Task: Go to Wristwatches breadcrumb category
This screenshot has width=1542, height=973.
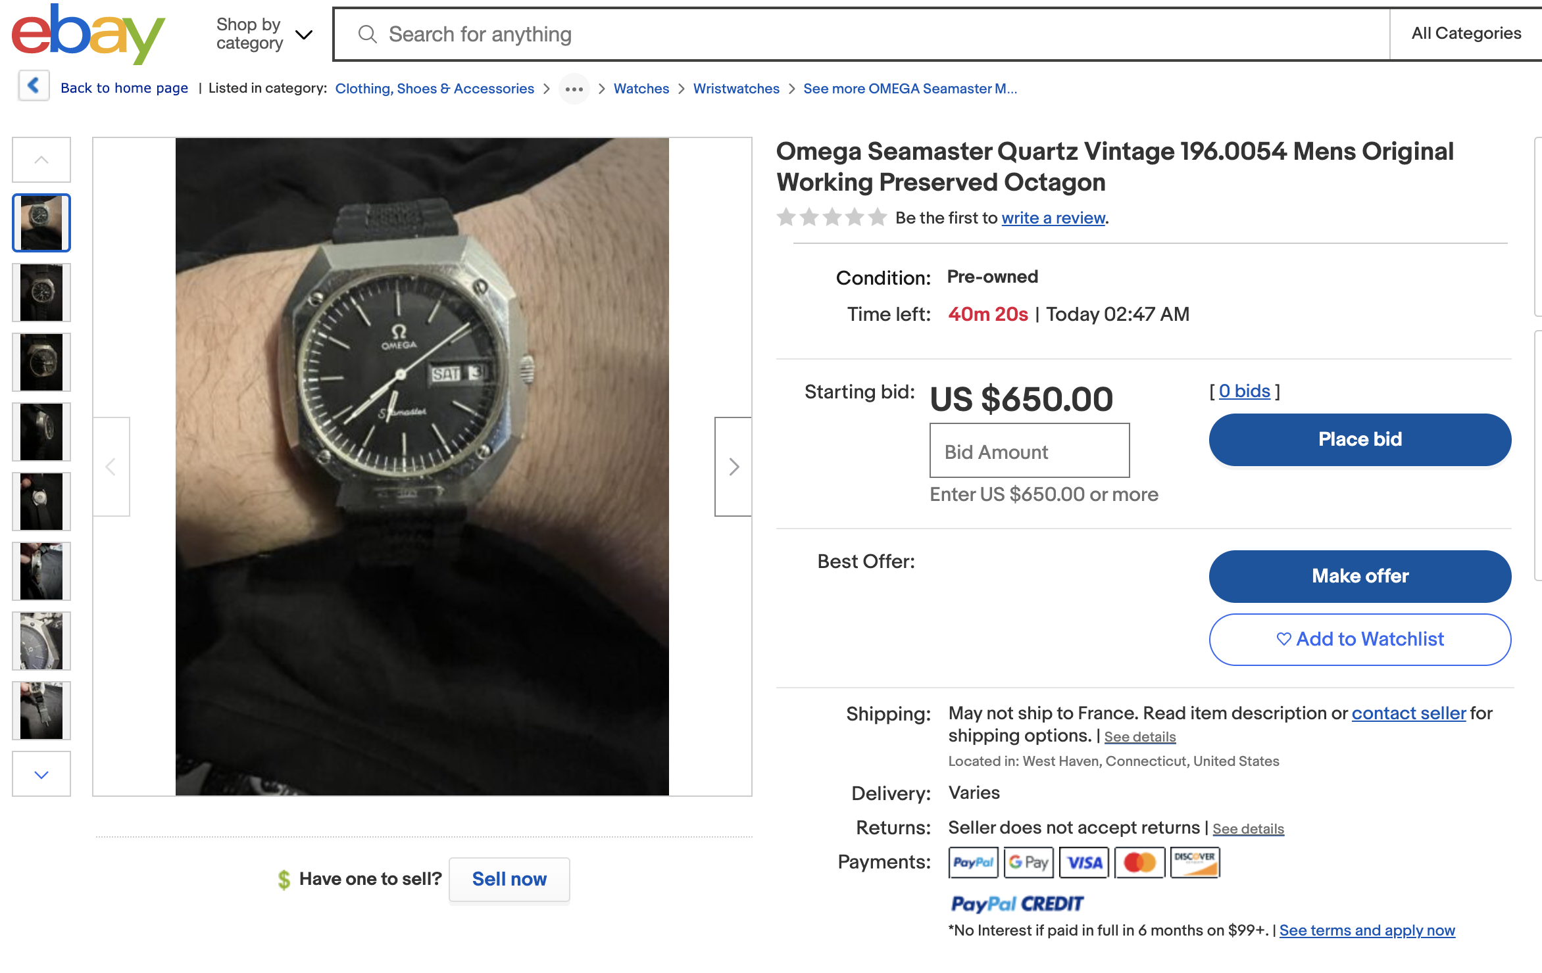Action: coord(736,89)
